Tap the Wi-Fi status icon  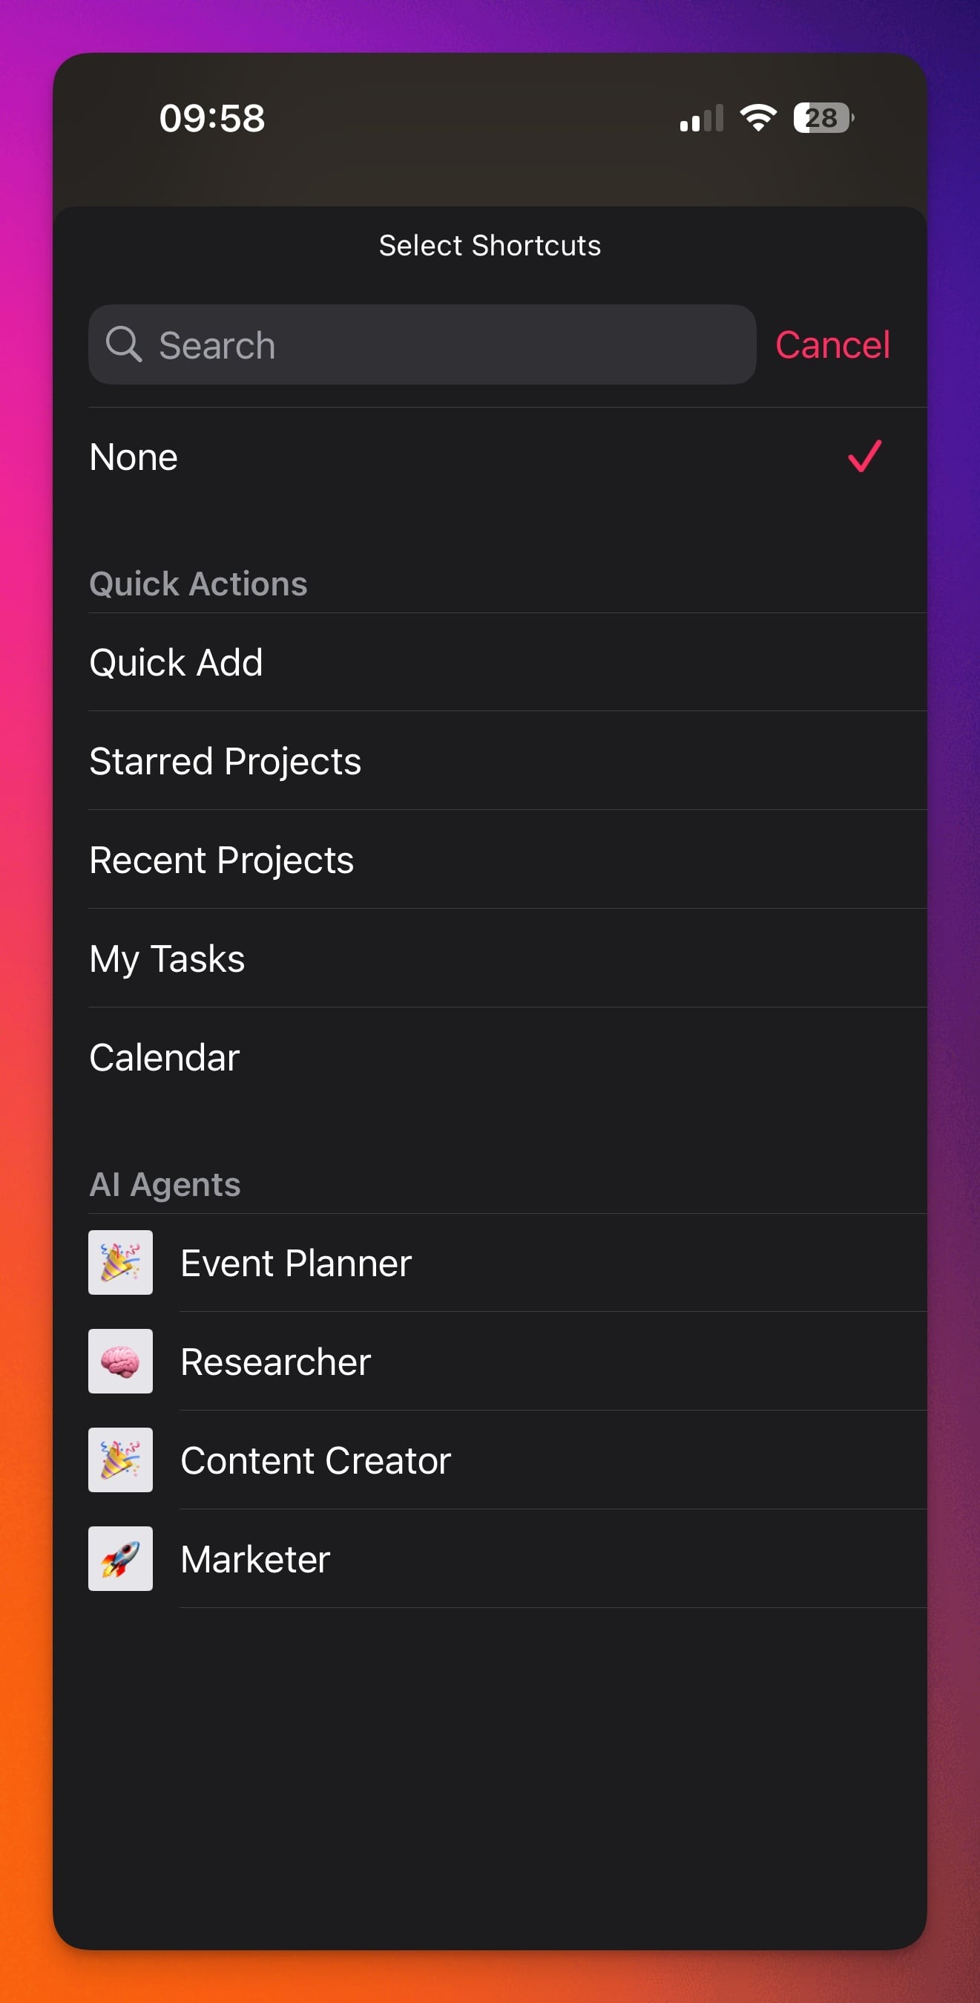[757, 118]
